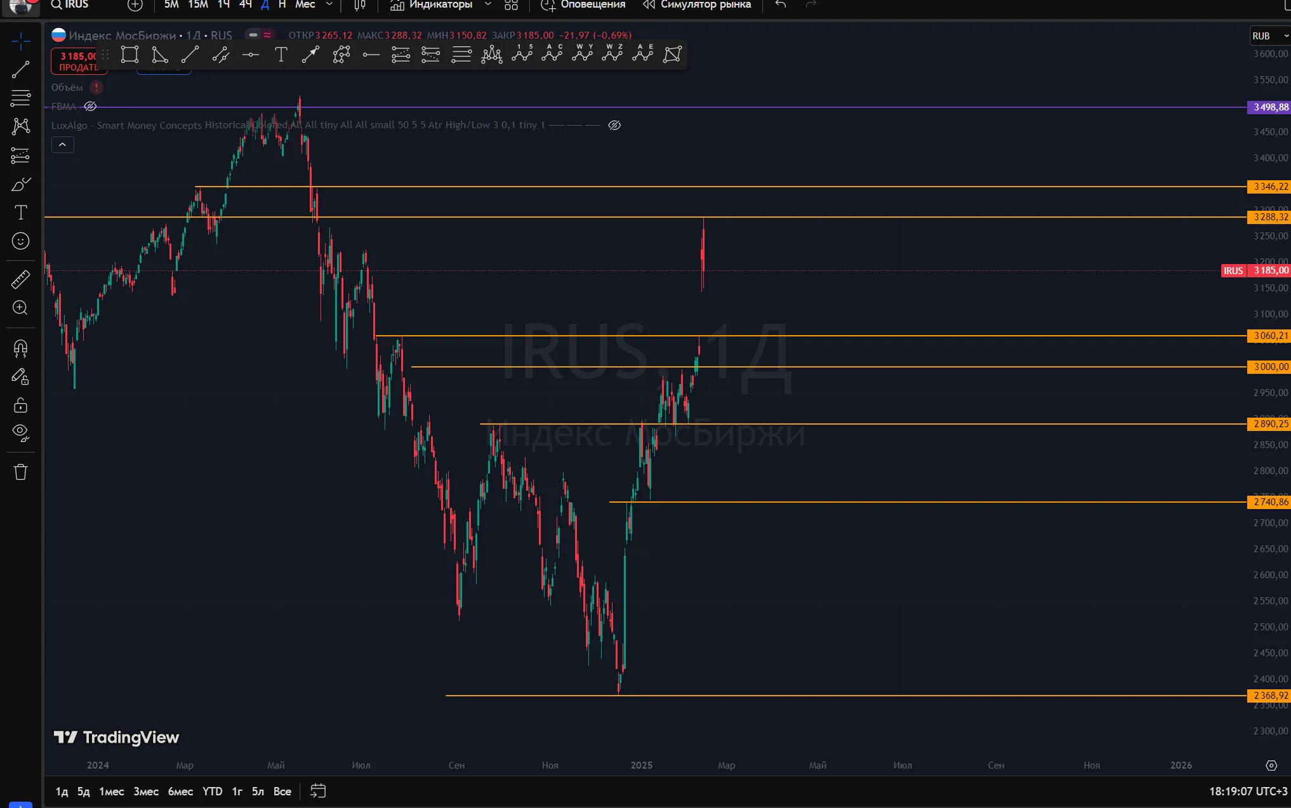Select the text tool in left sidebar
Screen dimensions: 1291x808
point(20,213)
